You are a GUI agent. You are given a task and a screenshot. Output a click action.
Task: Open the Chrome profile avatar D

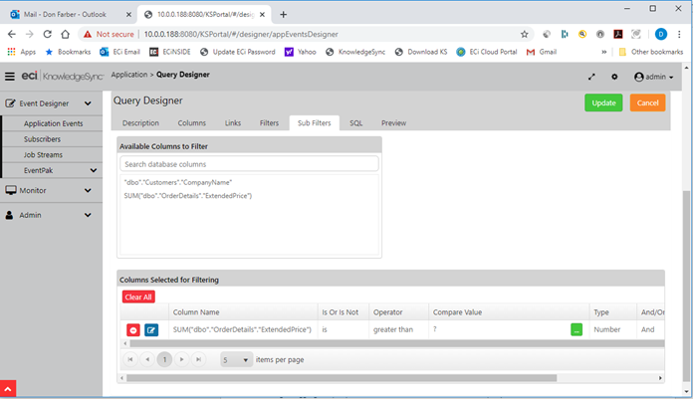click(661, 34)
